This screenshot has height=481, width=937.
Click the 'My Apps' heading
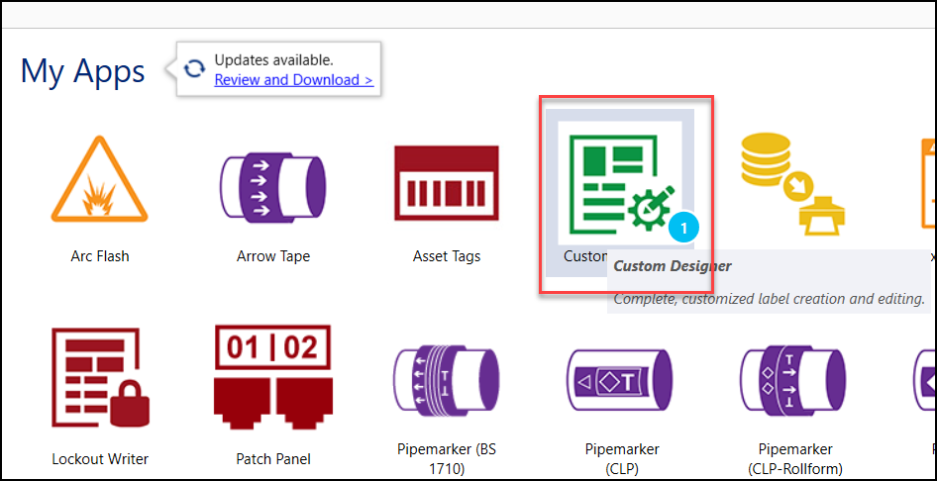[83, 70]
